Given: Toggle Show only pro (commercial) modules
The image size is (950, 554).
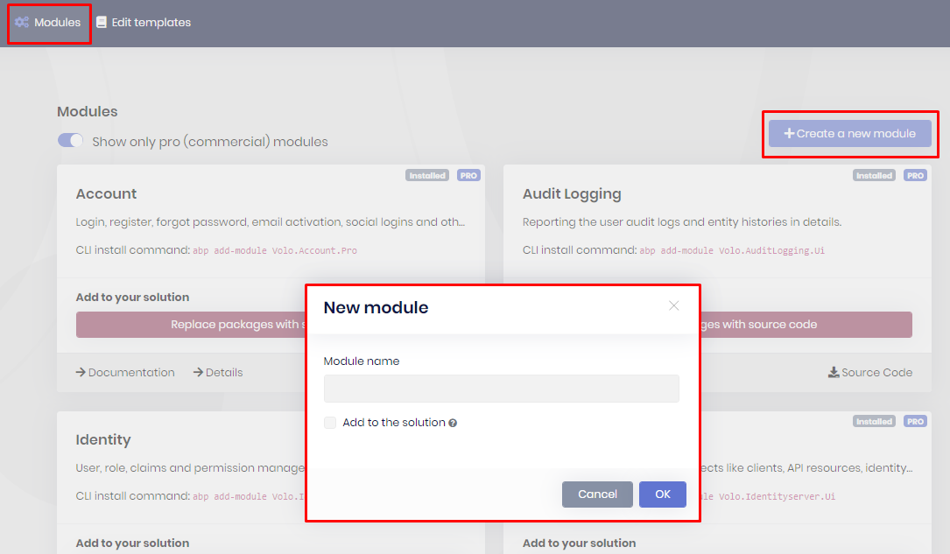Looking at the screenshot, I should click(x=70, y=139).
